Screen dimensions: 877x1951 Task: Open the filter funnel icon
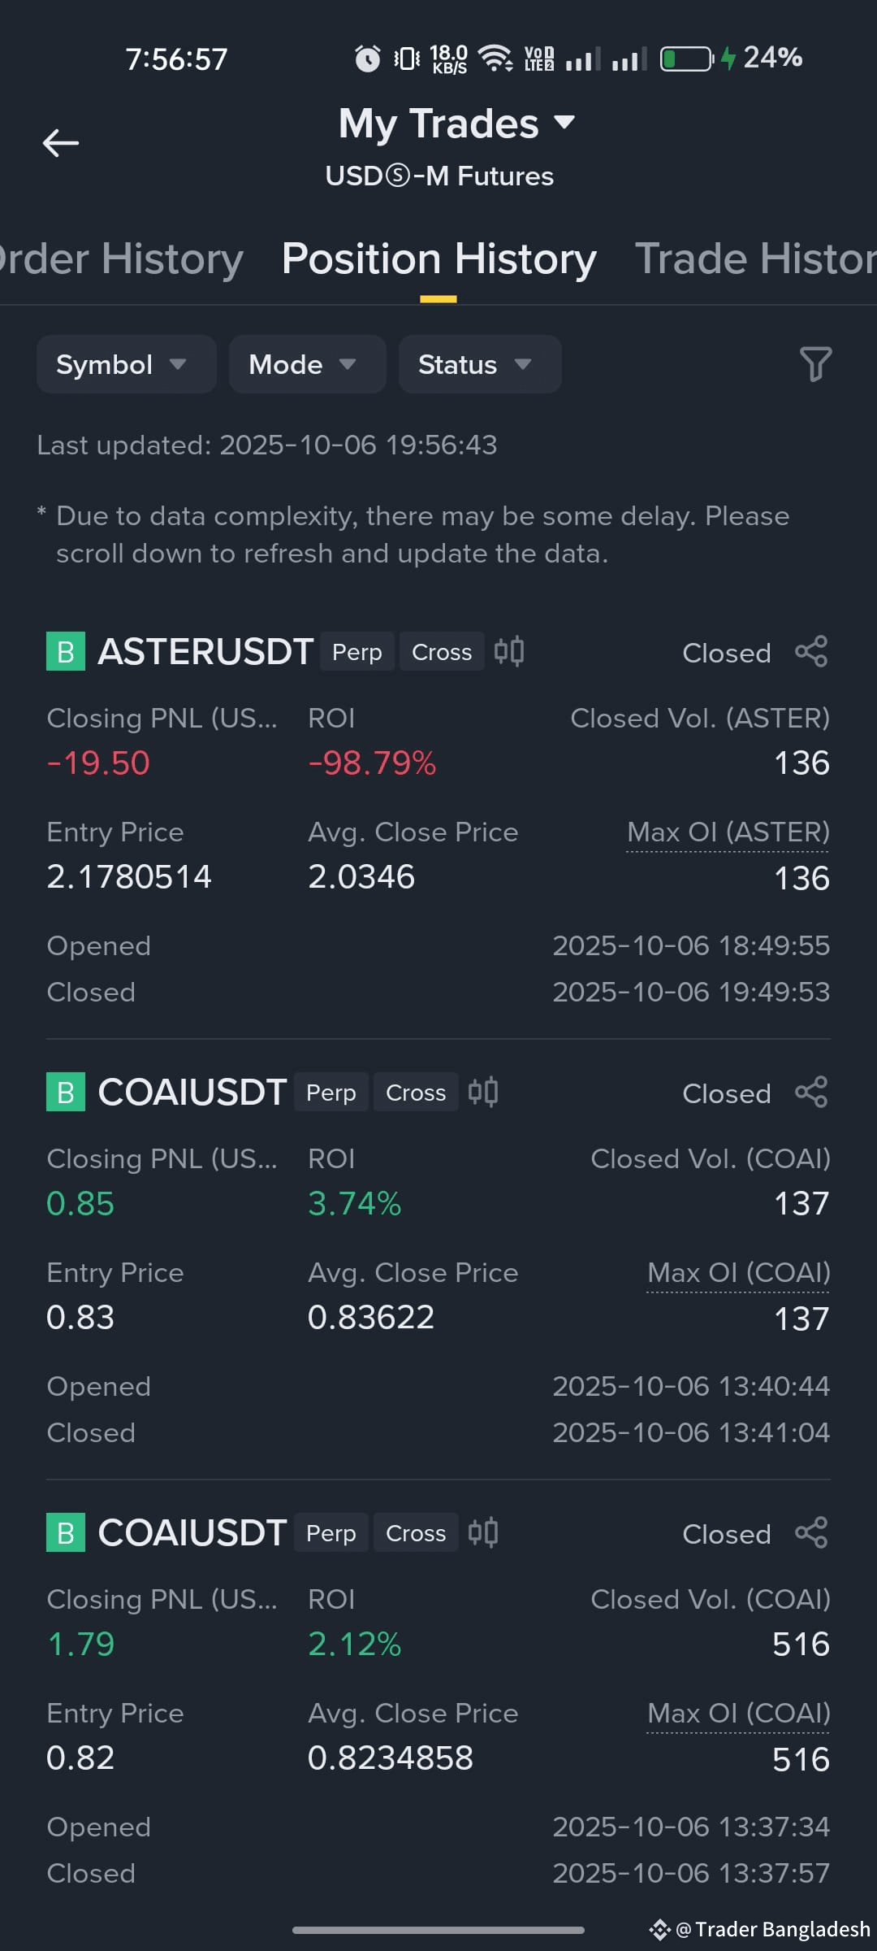pyautogui.click(x=815, y=364)
